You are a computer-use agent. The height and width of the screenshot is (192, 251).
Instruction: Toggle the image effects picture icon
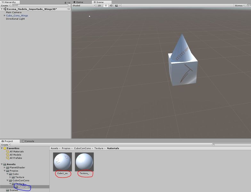(117, 5)
